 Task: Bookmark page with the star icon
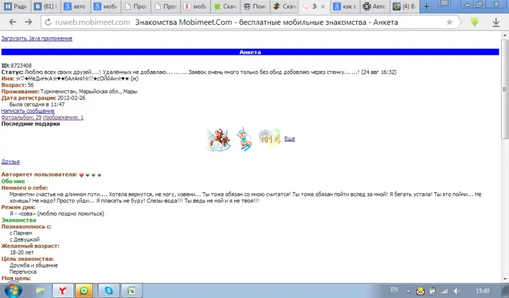(450, 22)
